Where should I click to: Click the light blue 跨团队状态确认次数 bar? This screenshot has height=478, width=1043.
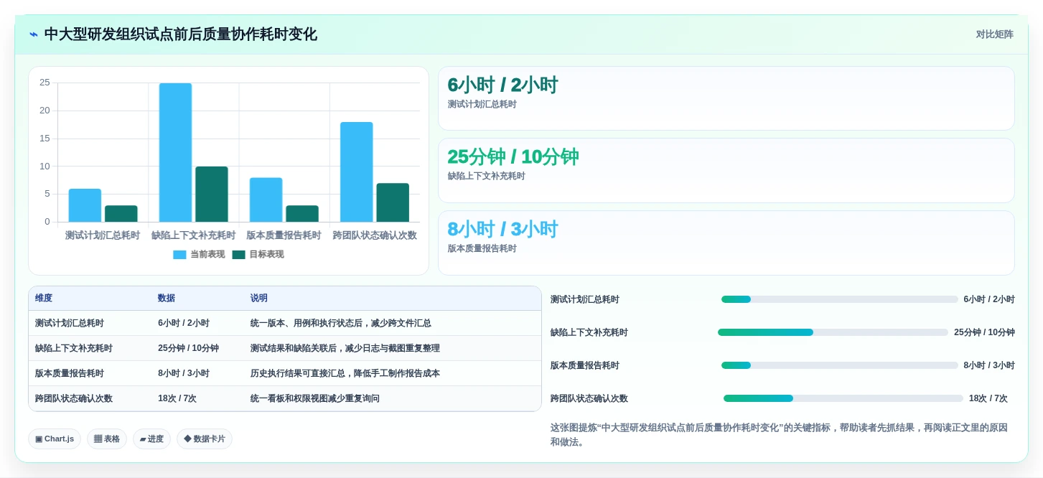tap(357, 172)
